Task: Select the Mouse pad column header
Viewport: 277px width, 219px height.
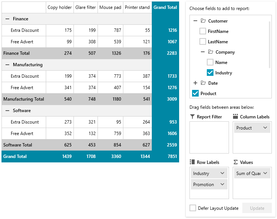Action: pyautogui.click(x=110, y=7)
